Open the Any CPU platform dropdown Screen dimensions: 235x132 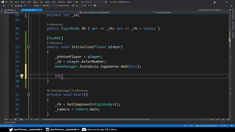click(49, 6)
